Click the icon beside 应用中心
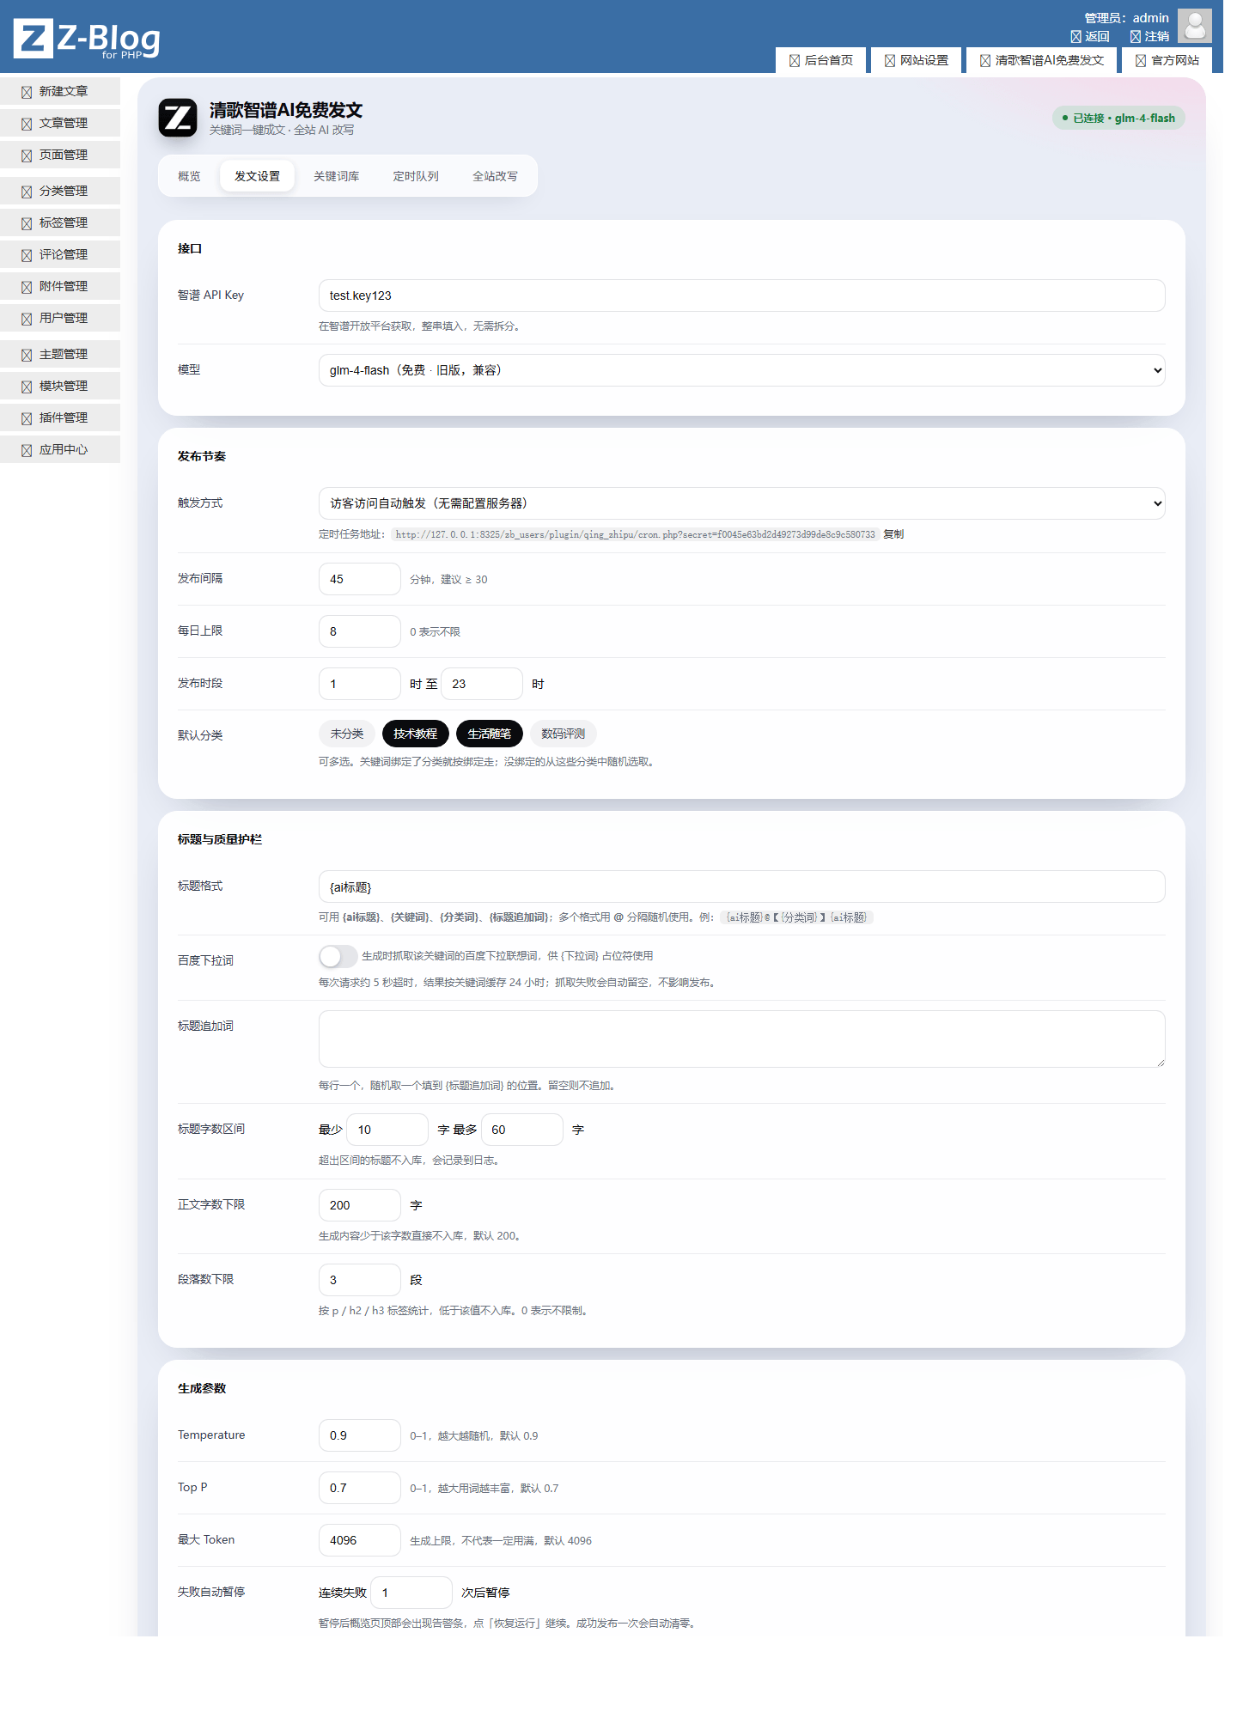 click(27, 450)
